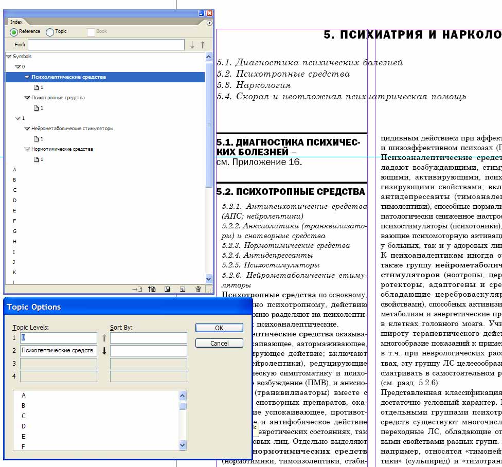Select letter C in Index panel list
The image size is (502, 467).
pyautogui.click(x=14, y=190)
